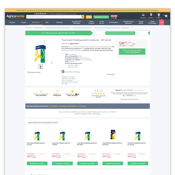
Task: Click the dark blue bag product image
Action: point(113,134)
